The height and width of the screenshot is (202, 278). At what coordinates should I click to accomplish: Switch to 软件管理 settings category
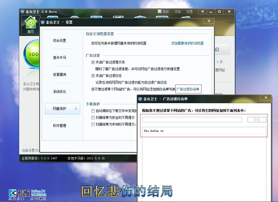click(x=59, y=126)
